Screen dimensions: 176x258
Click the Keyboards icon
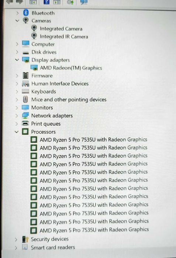pyautogui.click(x=25, y=91)
